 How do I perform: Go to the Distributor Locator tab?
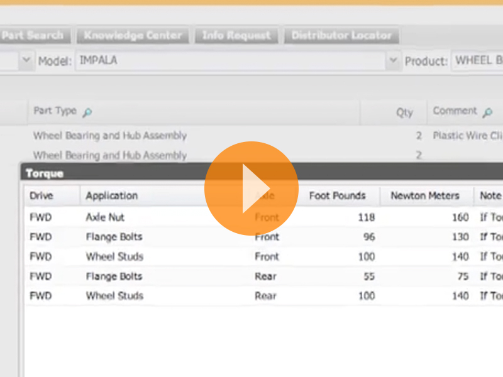[x=341, y=36]
